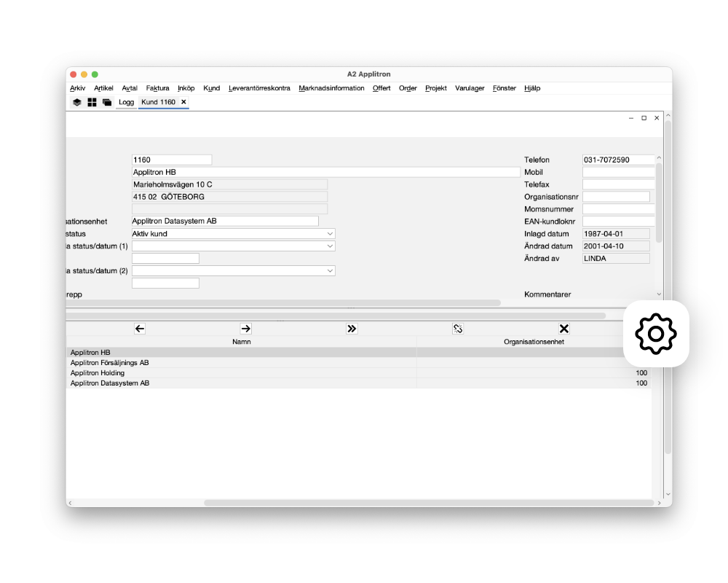Open the Inköp menu
Viewport: 728px width, 583px height.
pos(186,88)
